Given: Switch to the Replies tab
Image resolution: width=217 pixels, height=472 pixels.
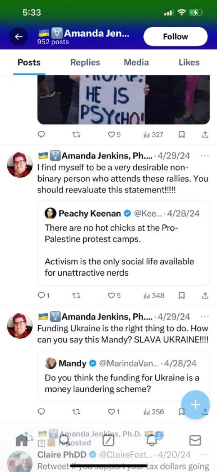Looking at the screenshot, I should [85, 62].
